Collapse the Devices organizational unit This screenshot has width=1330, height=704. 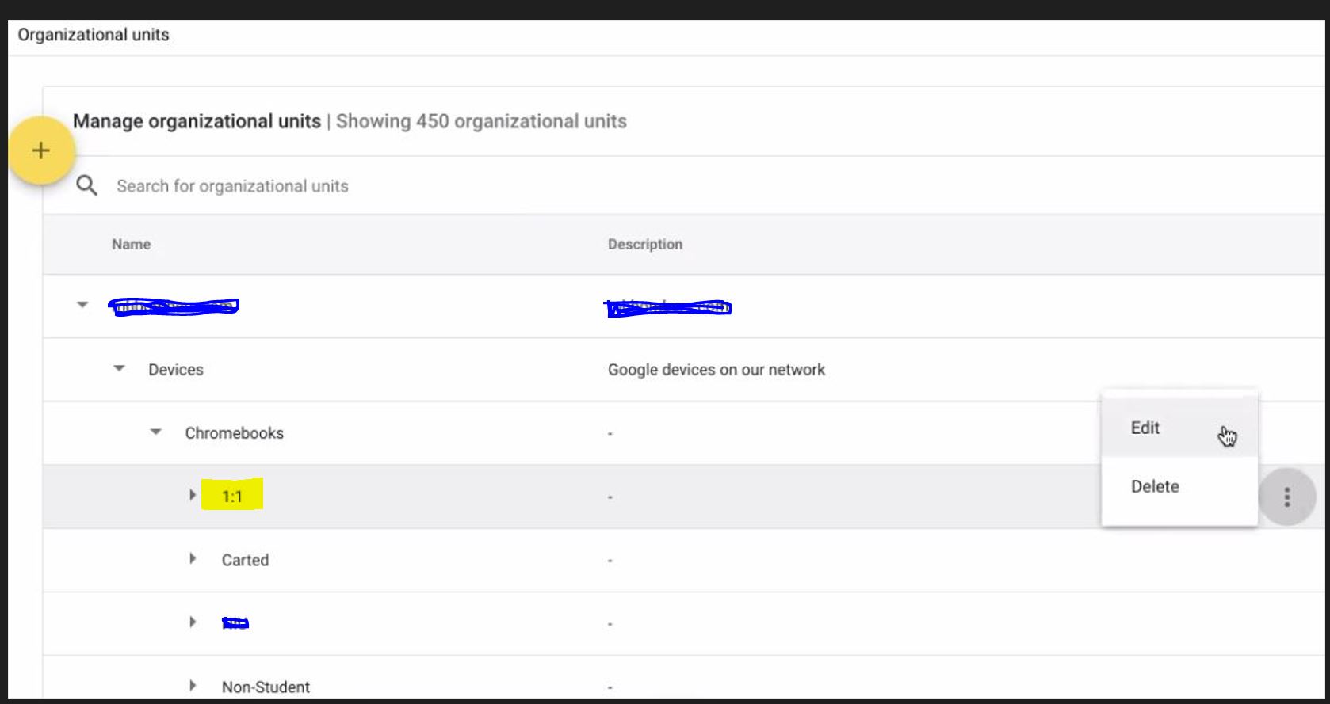point(119,368)
